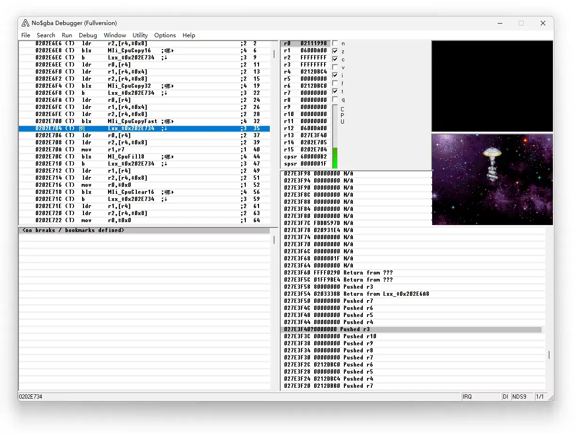Click the No$gba app icon in title bar
Viewport: 576px width, 434px height.
pos(26,23)
